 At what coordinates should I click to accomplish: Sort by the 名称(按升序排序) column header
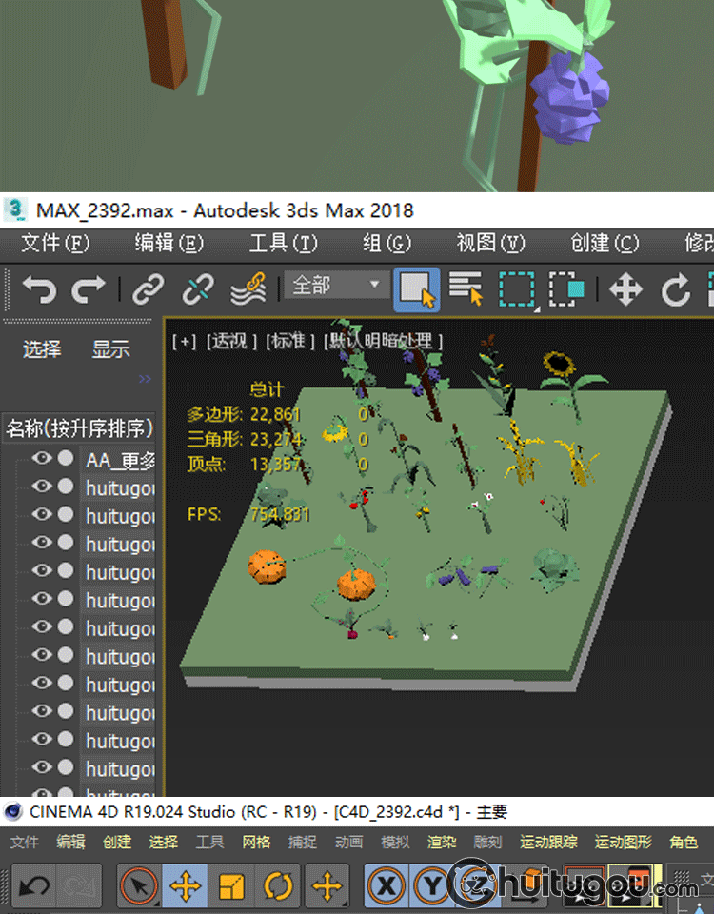coord(79,428)
